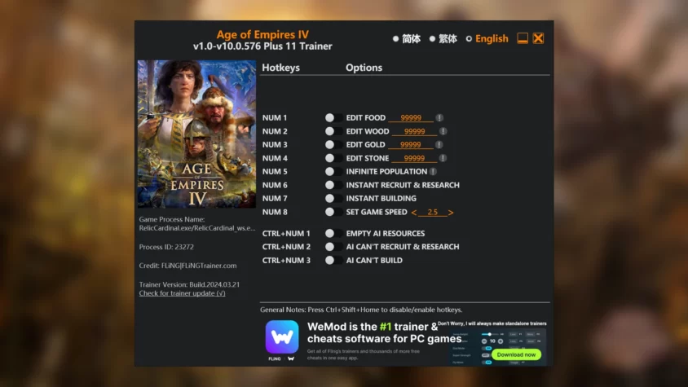The width and height of the screenshot is (688, 387).
Task: Click the Infinite Population info icon
Action: pos(433,172)
